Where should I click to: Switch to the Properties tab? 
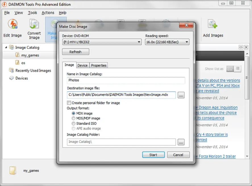pyautogui.click(x=99, y=65)
